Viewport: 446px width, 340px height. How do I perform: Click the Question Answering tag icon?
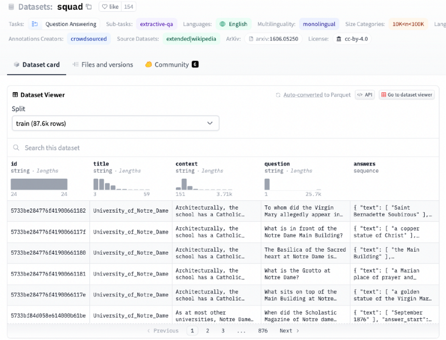pyautogui.click(x=35, y=24)
